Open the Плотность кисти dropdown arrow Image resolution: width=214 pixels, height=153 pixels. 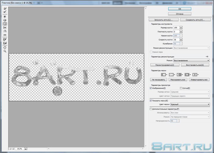pyautogui.click(x=181, y=32)
